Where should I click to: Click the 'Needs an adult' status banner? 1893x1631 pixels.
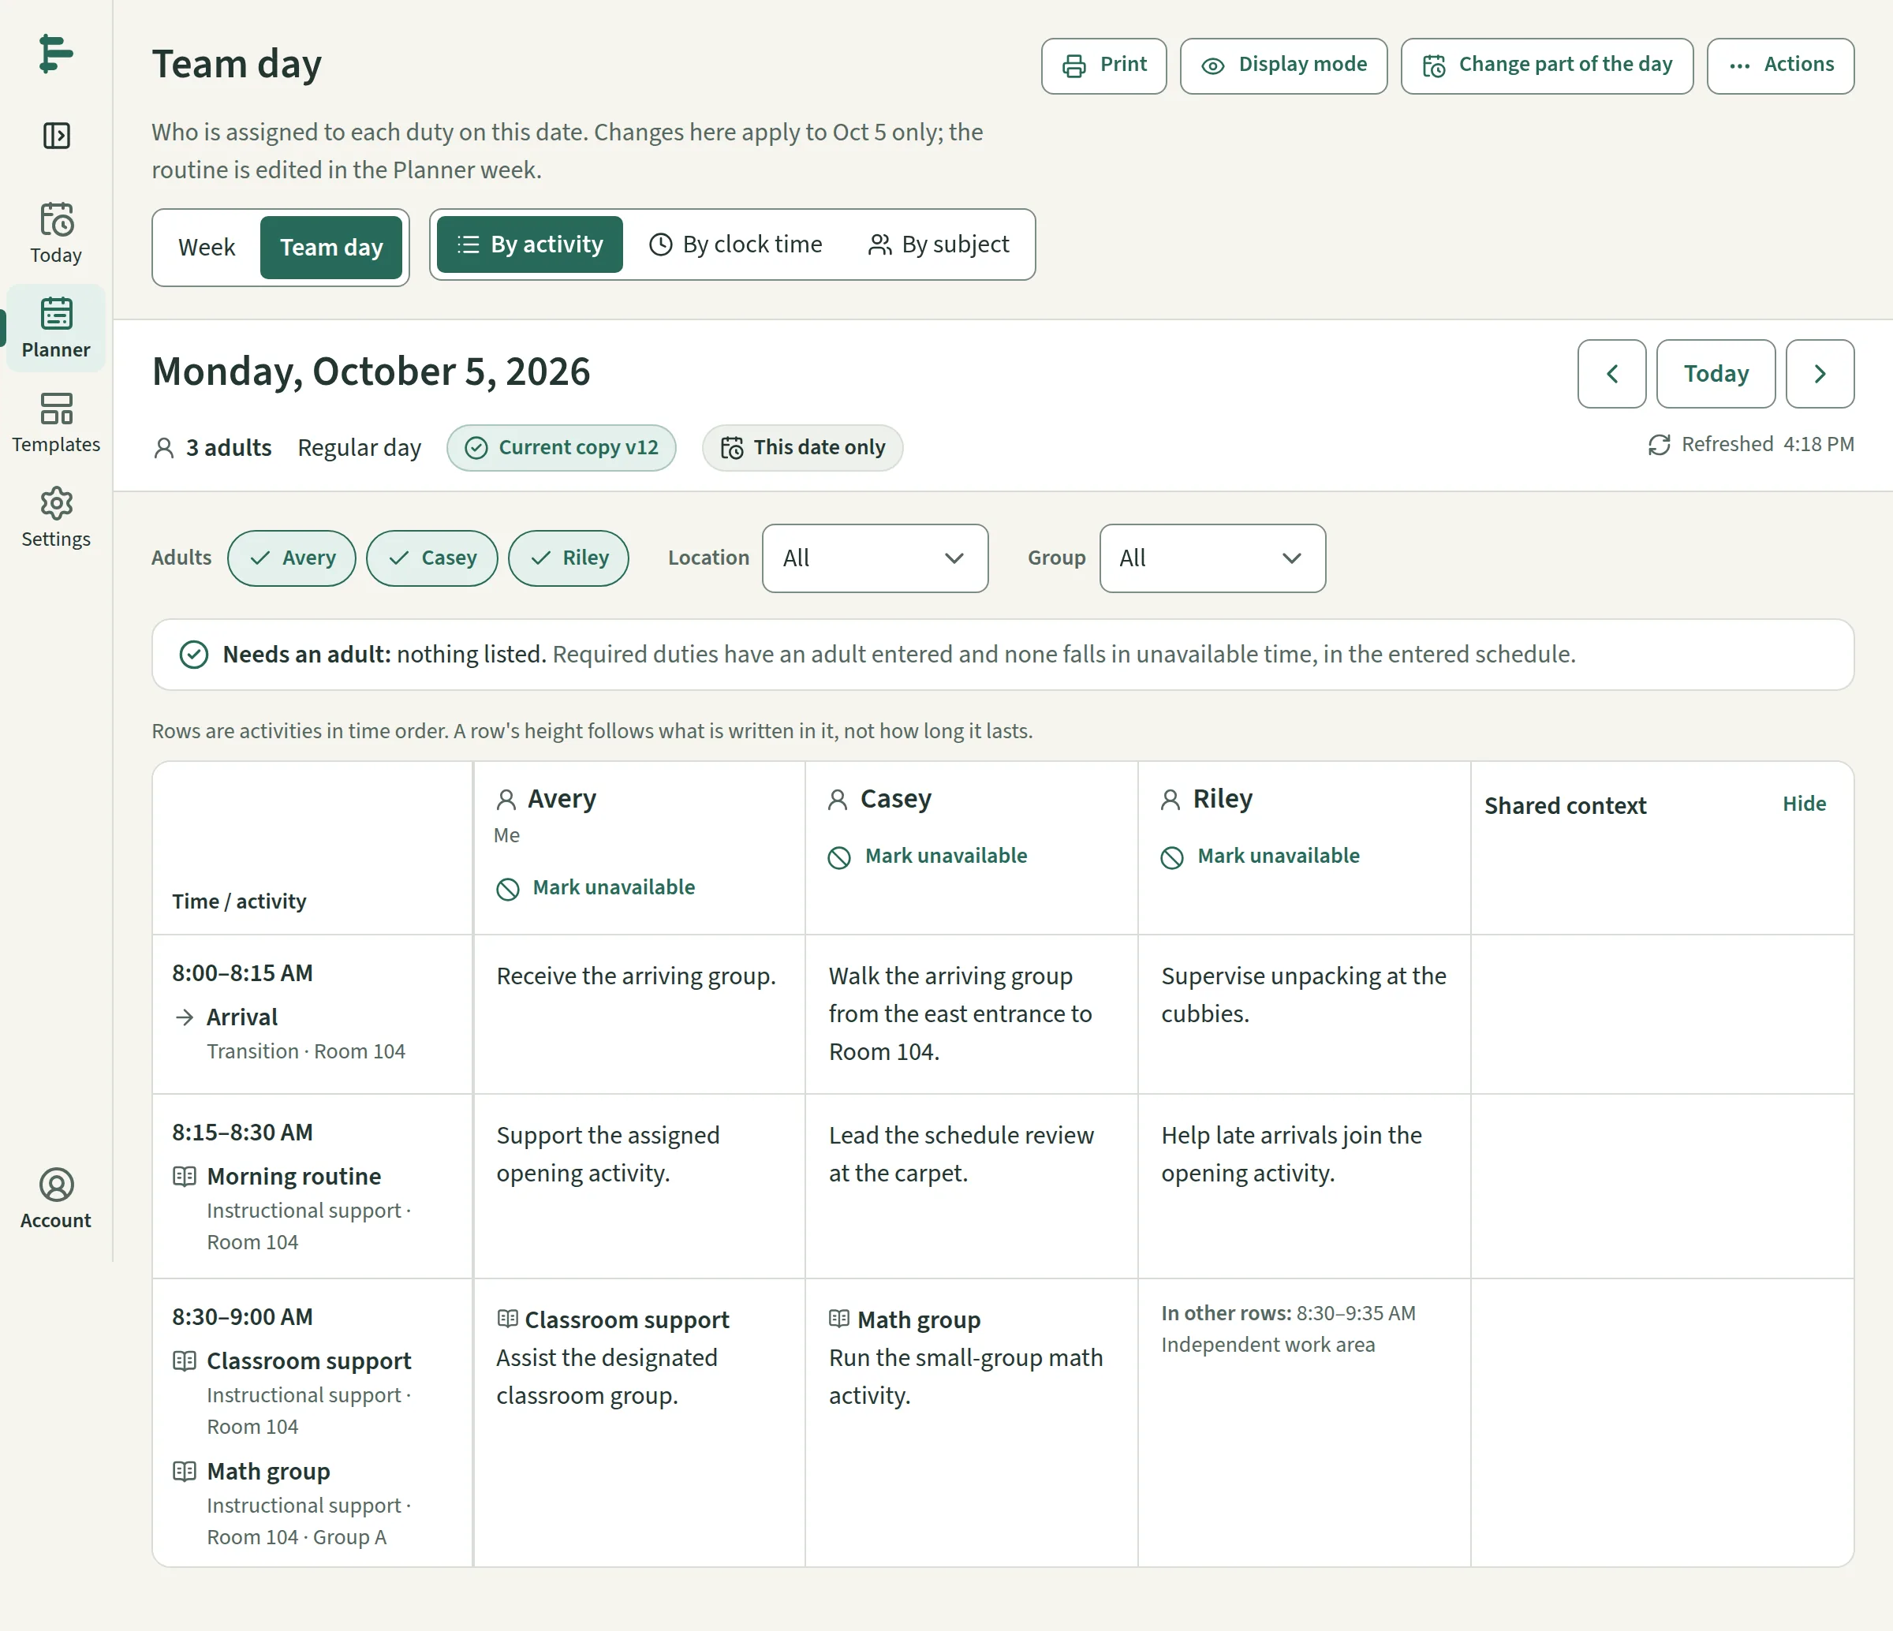point(1003,655)
